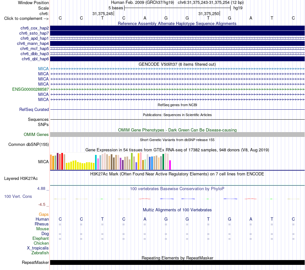Select the Rhesus species label
The width and height of the screenshot is (305, 270).
coord(42,224)
